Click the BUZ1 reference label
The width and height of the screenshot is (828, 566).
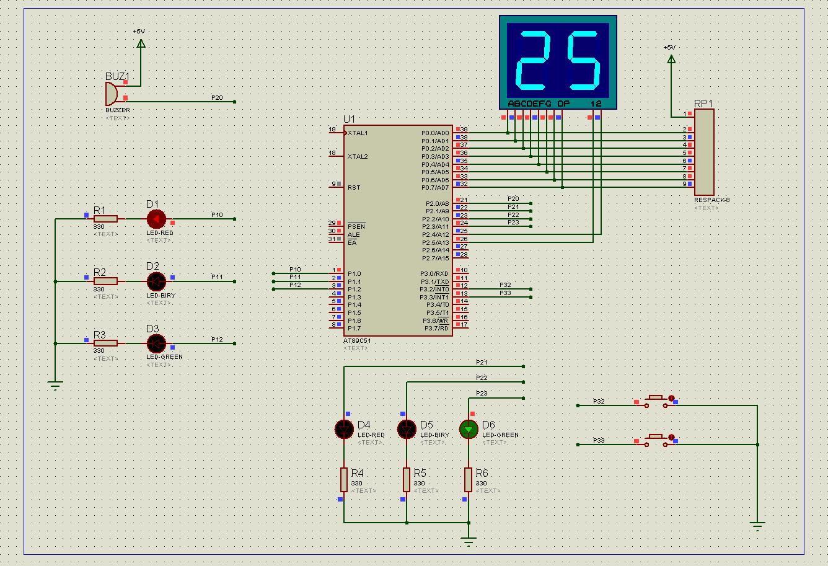coord(117,76)
